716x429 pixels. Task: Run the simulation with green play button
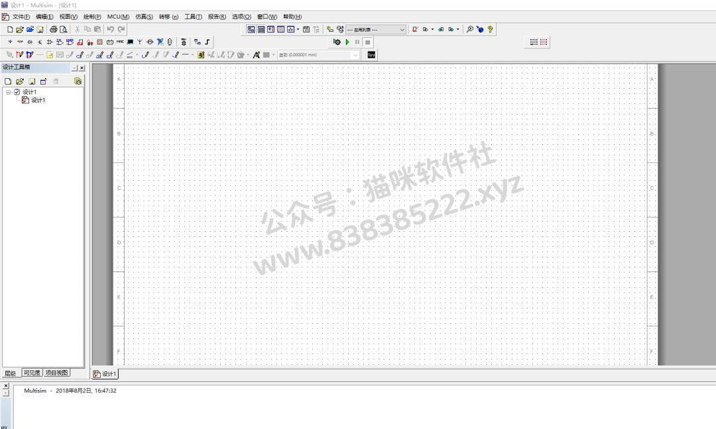click(x=347, y=42)
